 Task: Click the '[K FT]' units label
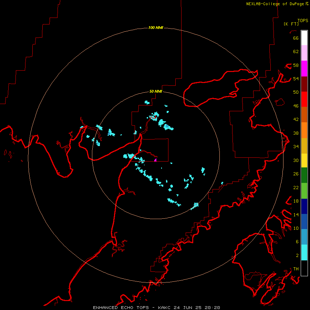pos(291,24)
